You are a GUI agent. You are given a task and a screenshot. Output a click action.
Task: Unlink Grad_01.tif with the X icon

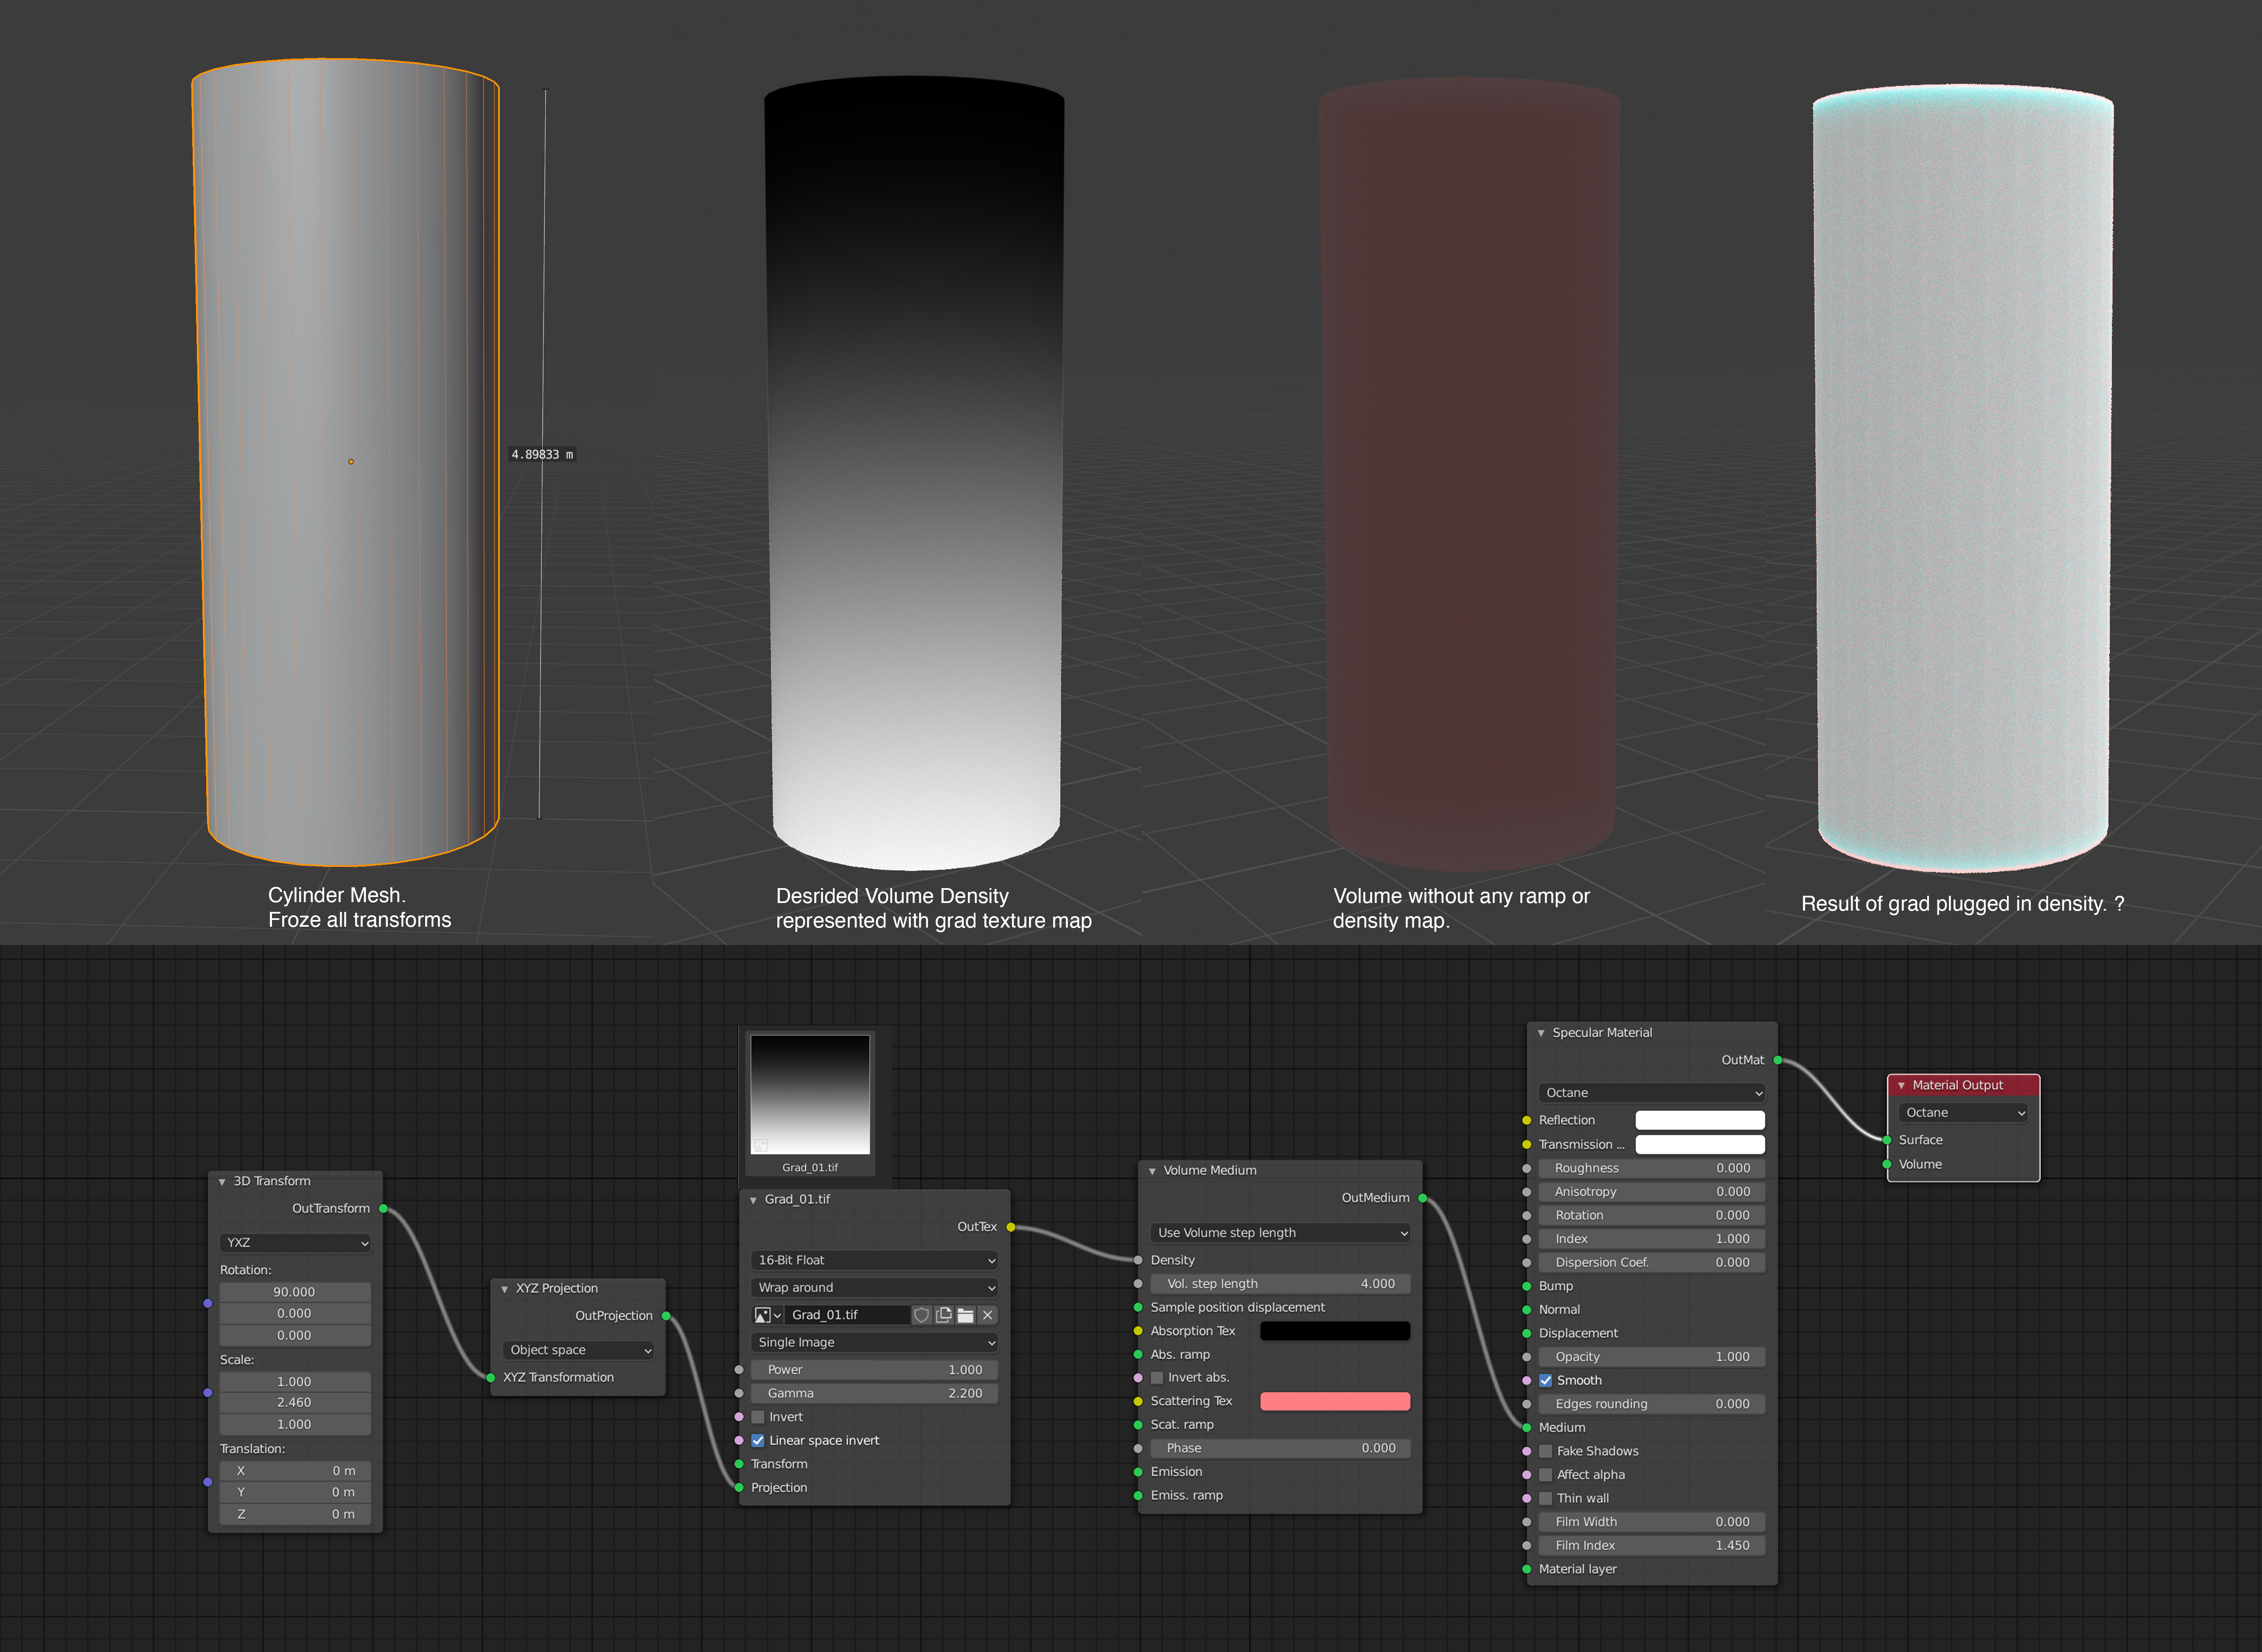click(x=987, y=1315)
